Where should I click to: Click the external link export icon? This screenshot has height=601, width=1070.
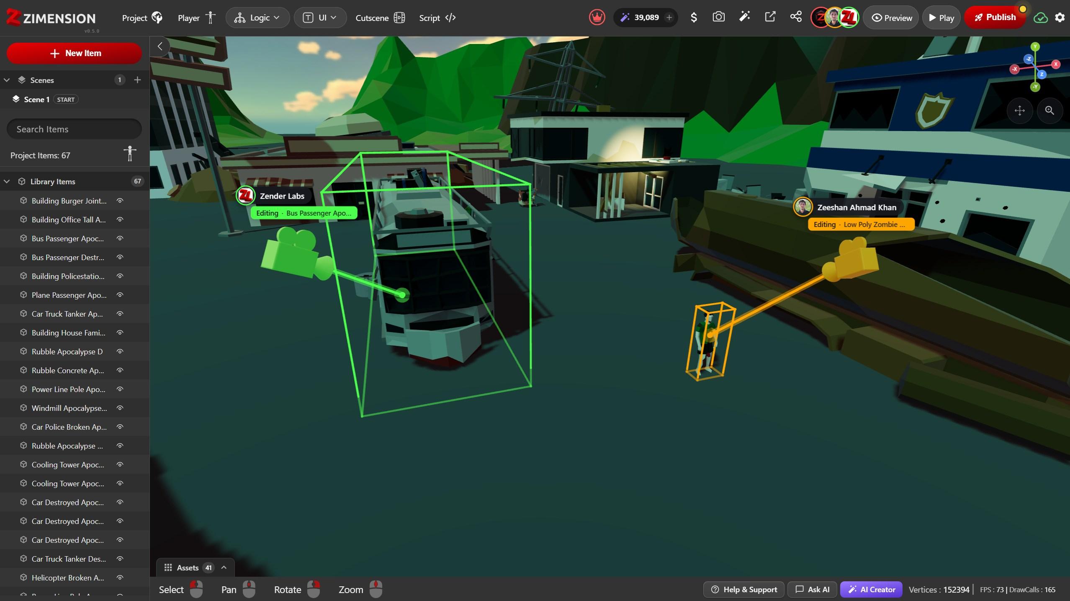tap(770, 17)
